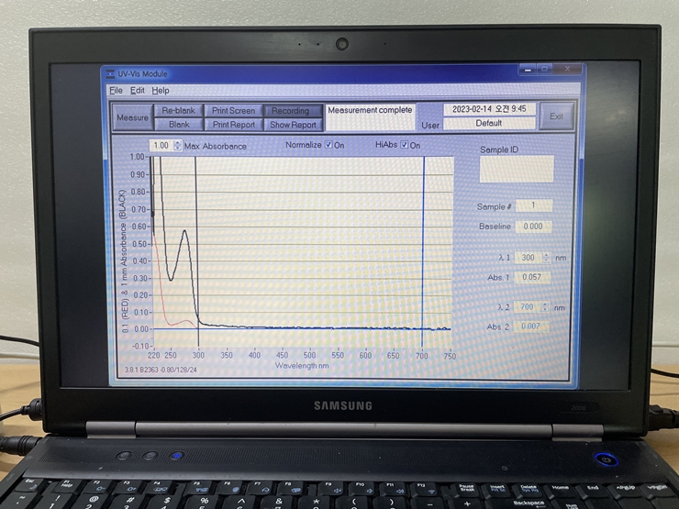Uncheck the HiAbs On checkbox

[x=404, y=145]
